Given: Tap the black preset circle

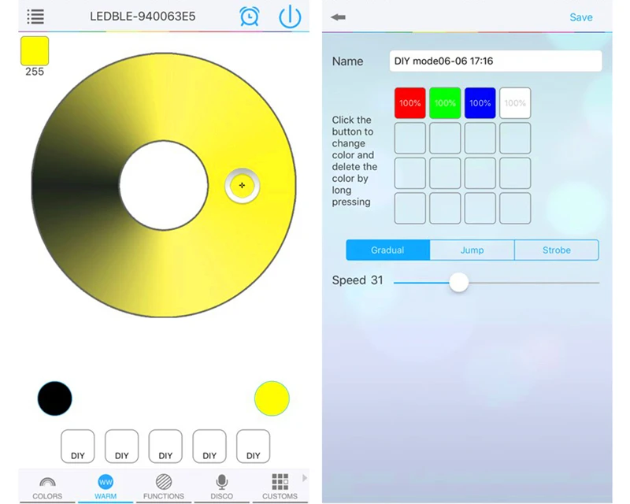Looking at the screenshot, I should tap(54, 398).
